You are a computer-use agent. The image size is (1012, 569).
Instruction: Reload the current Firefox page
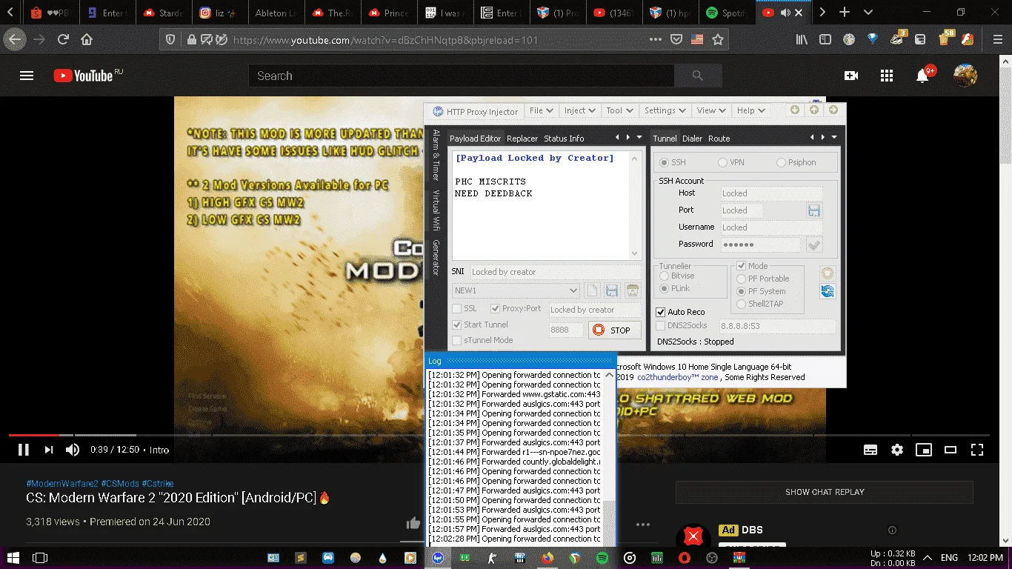64,40
